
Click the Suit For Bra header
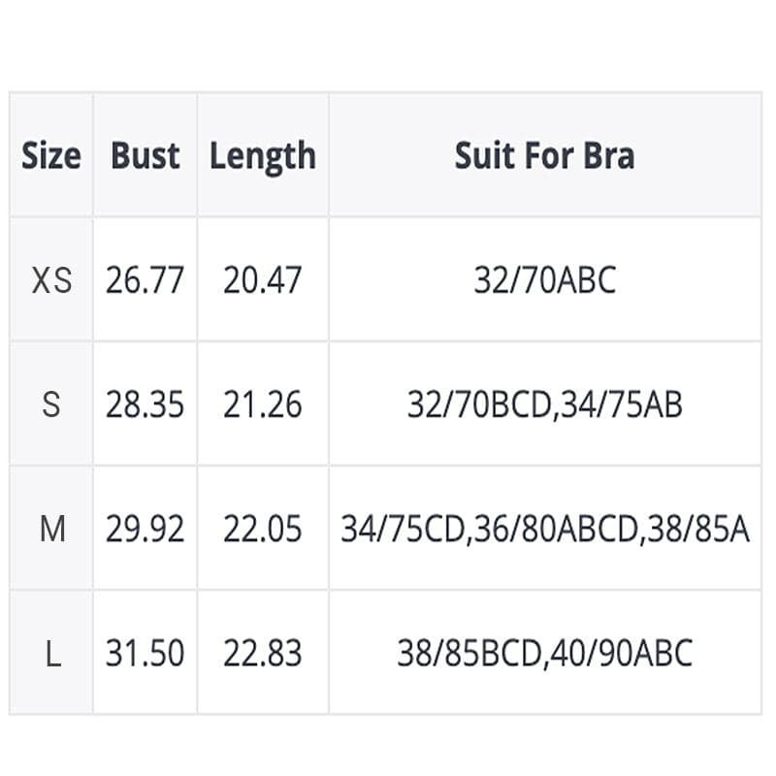(545, 155)
